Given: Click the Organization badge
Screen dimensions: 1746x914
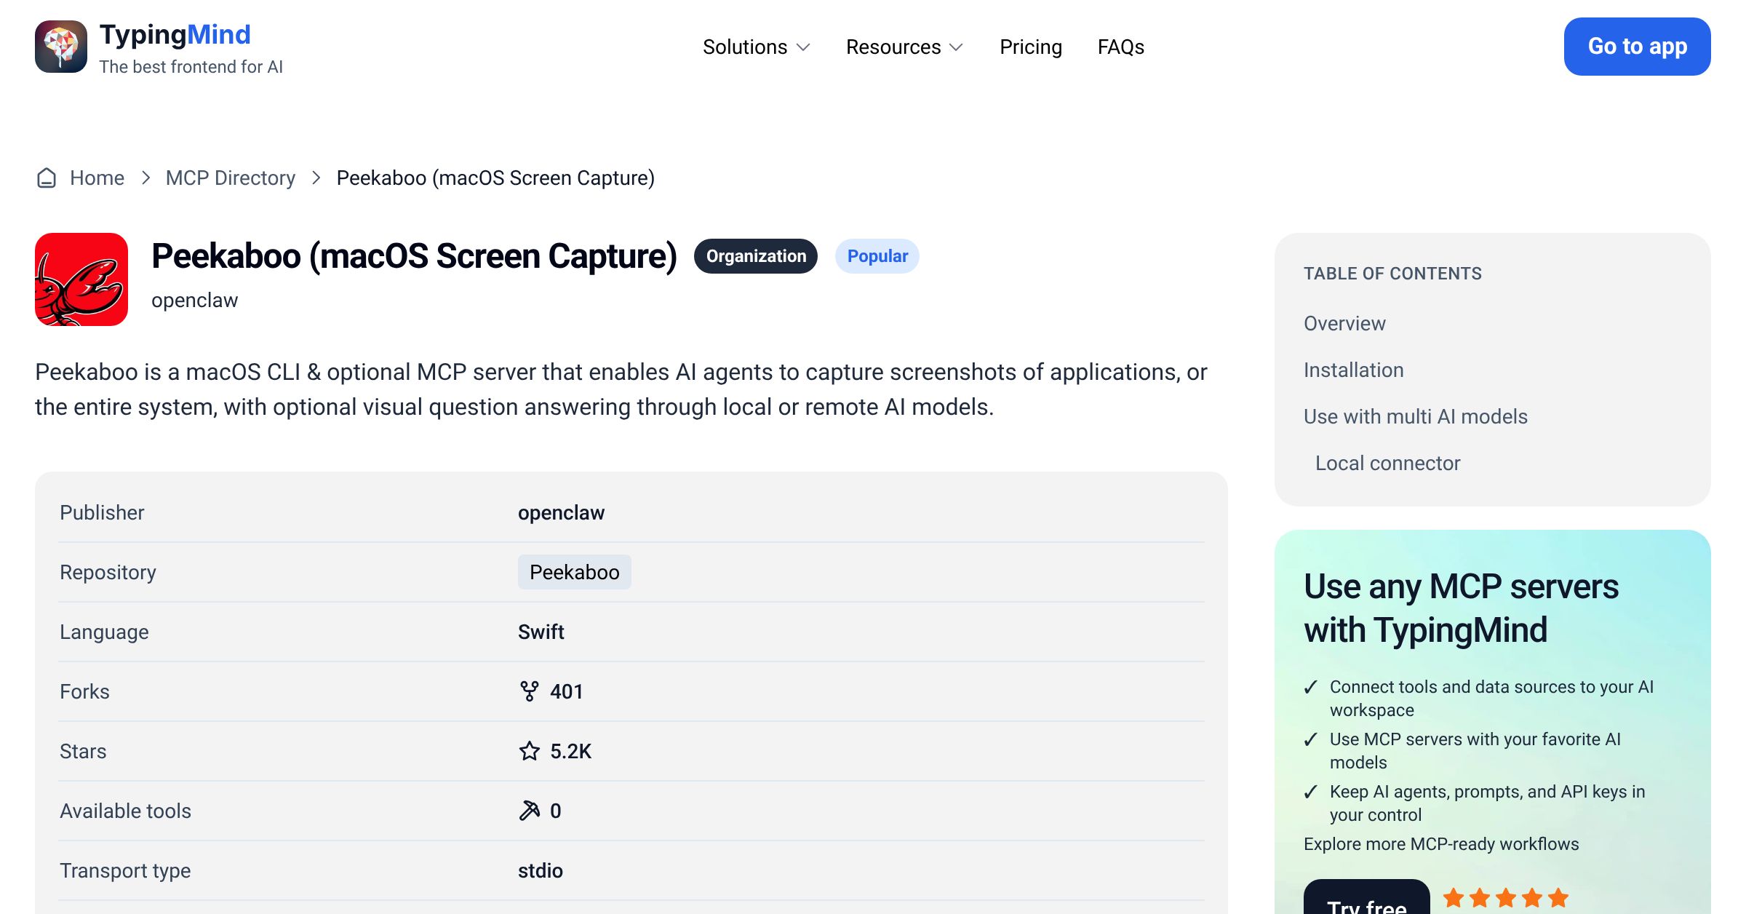Looking at the screenshot, I should tap(756, 256).
